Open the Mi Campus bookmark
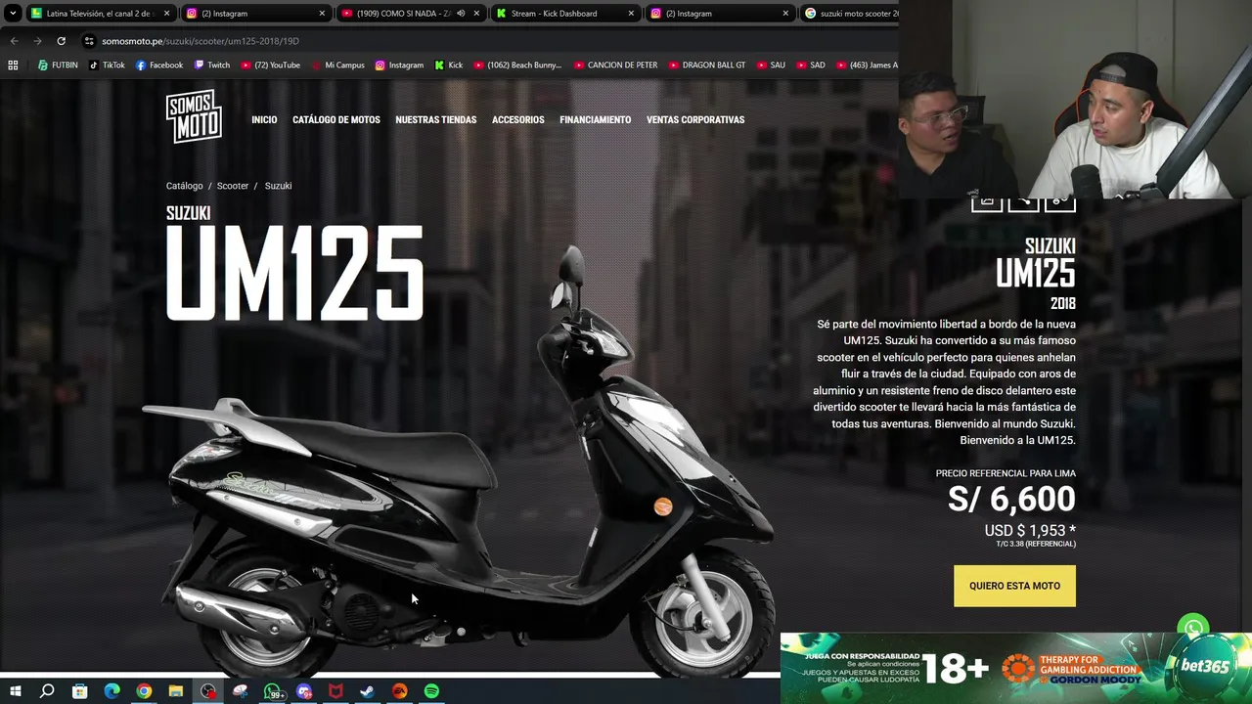1252x704 pixels. [x=337, y=66]
